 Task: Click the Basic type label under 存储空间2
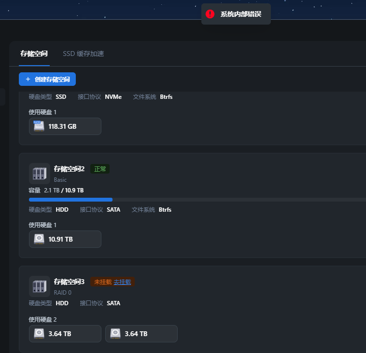[x=60, y=180]
